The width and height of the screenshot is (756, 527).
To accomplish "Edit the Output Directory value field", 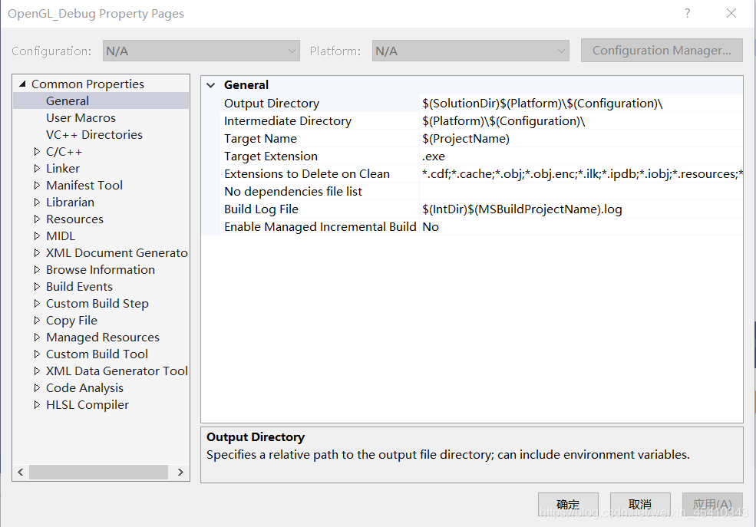I will point(581,103).
